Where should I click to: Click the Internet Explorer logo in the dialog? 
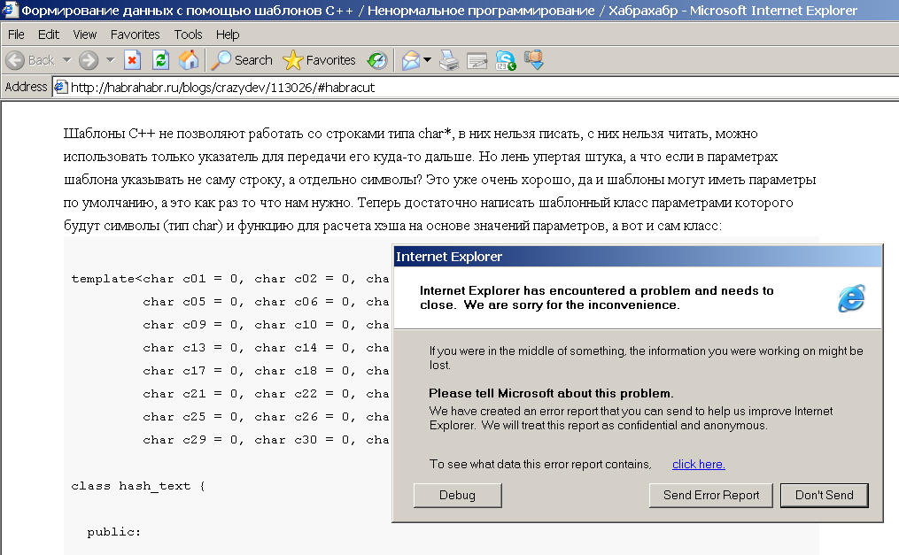point(851,297)
